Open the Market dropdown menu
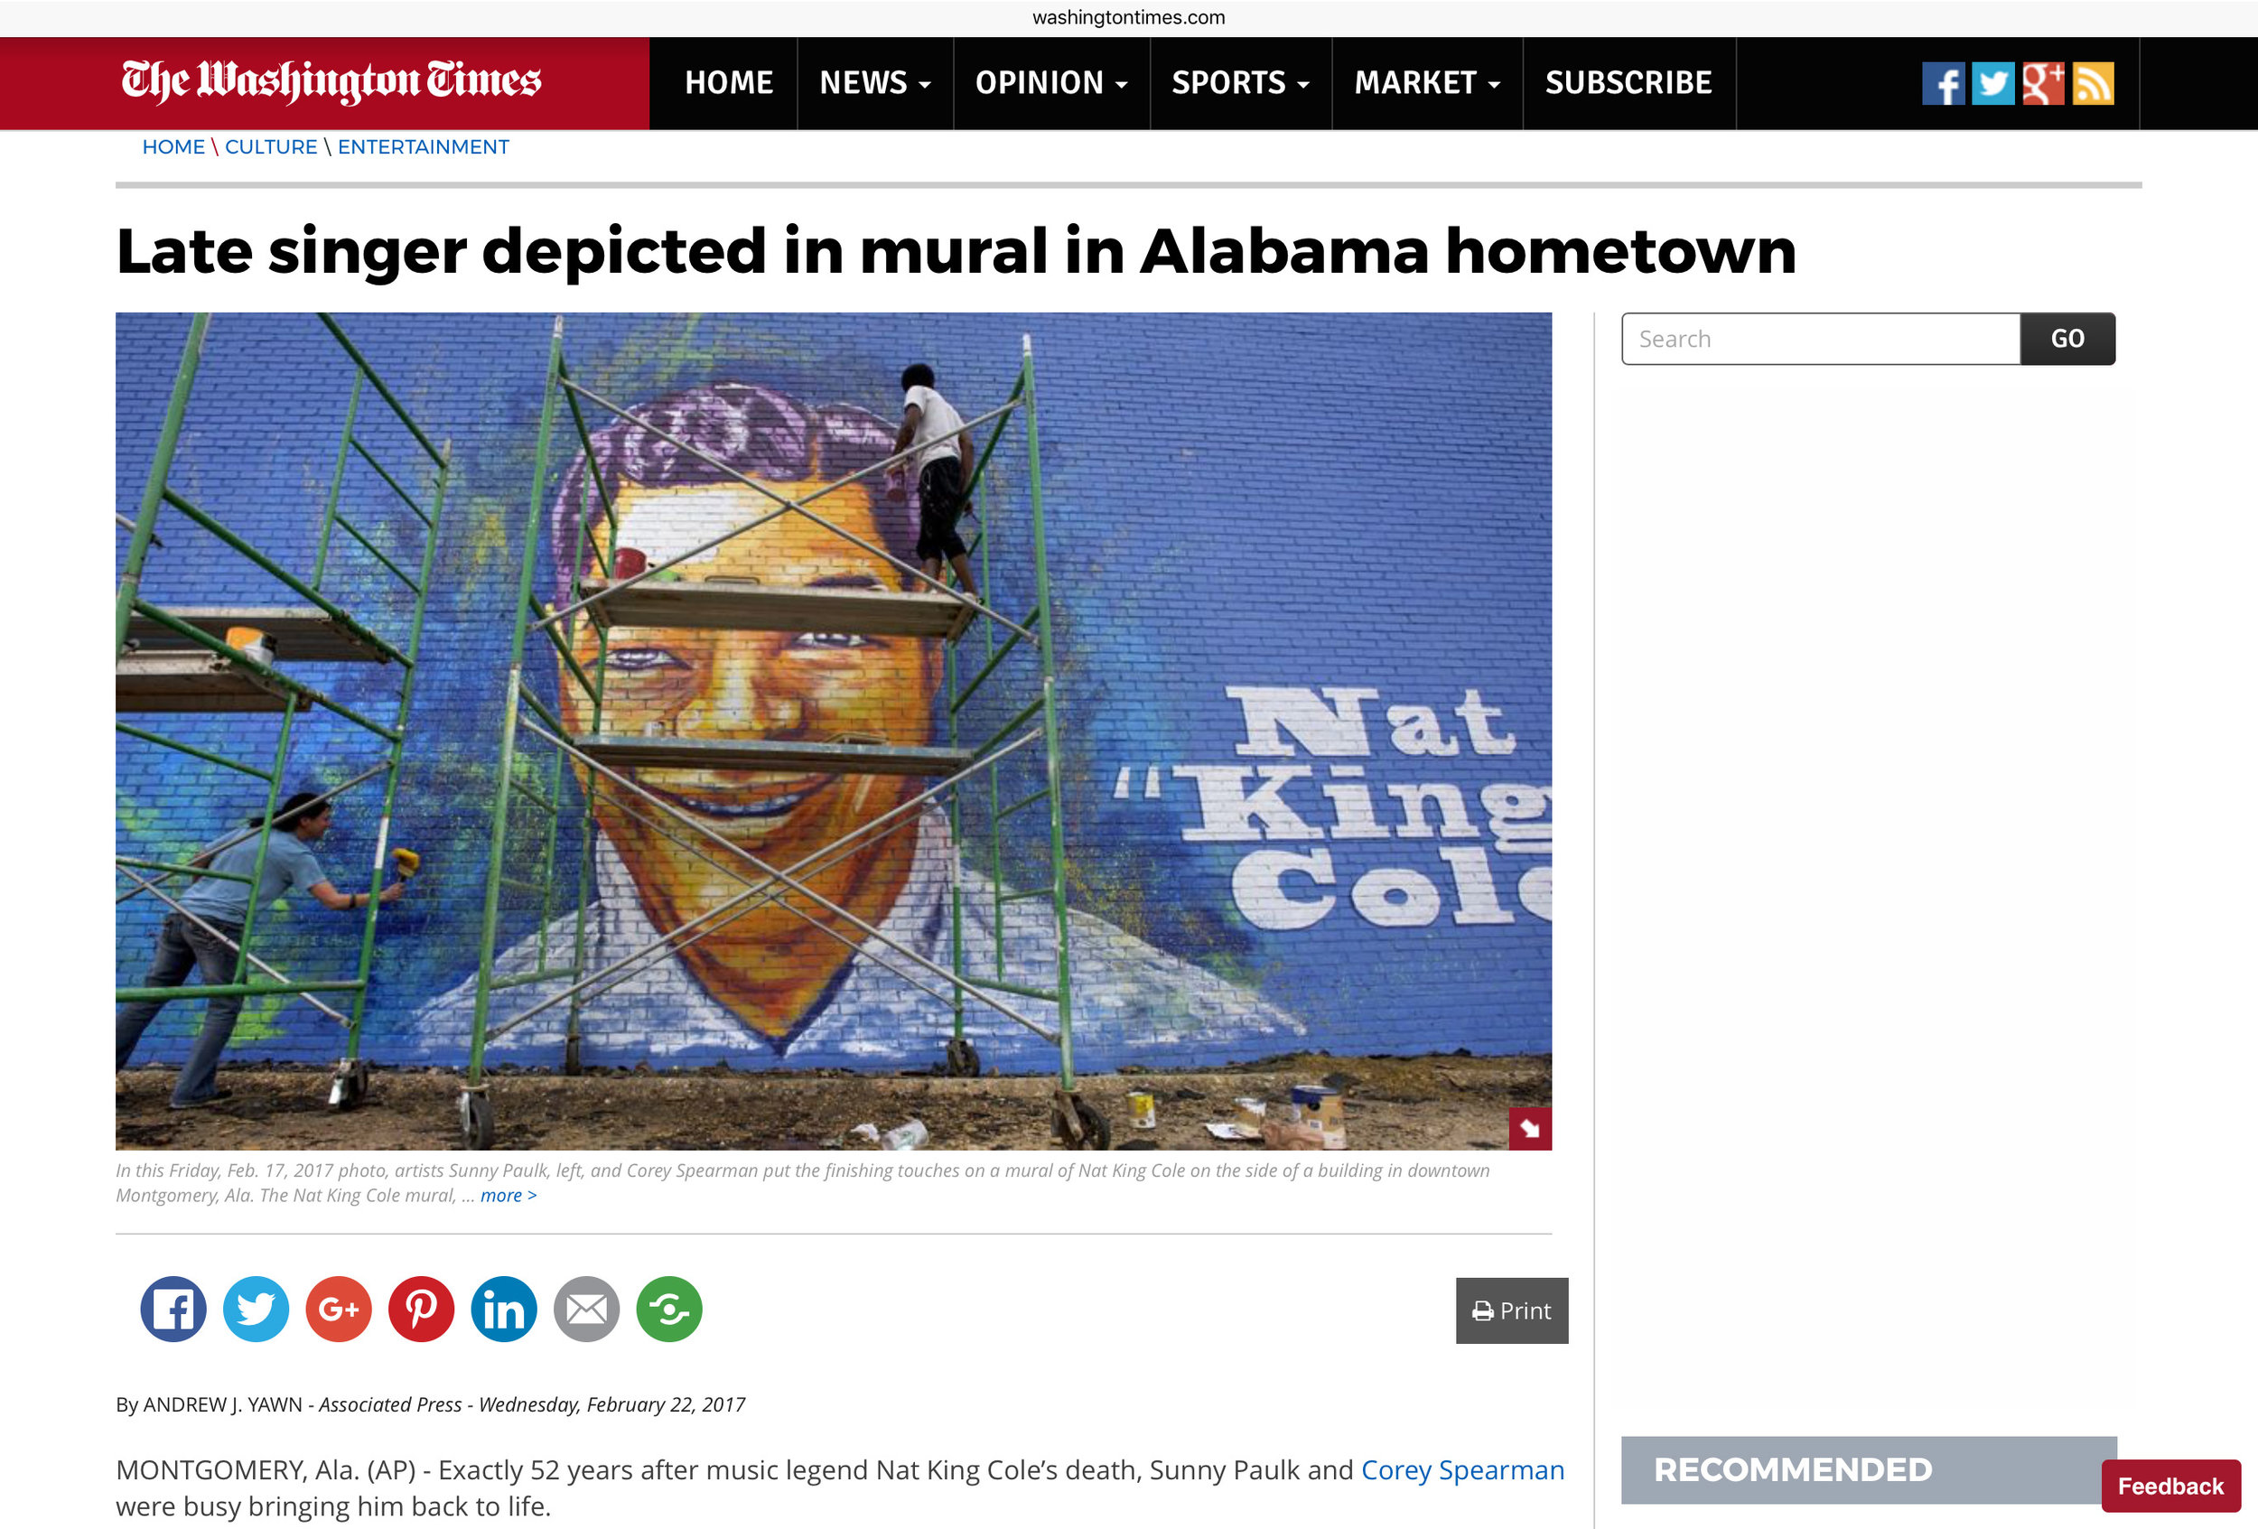This screenshot has height=1529, width=2258. pos(1427,84)
